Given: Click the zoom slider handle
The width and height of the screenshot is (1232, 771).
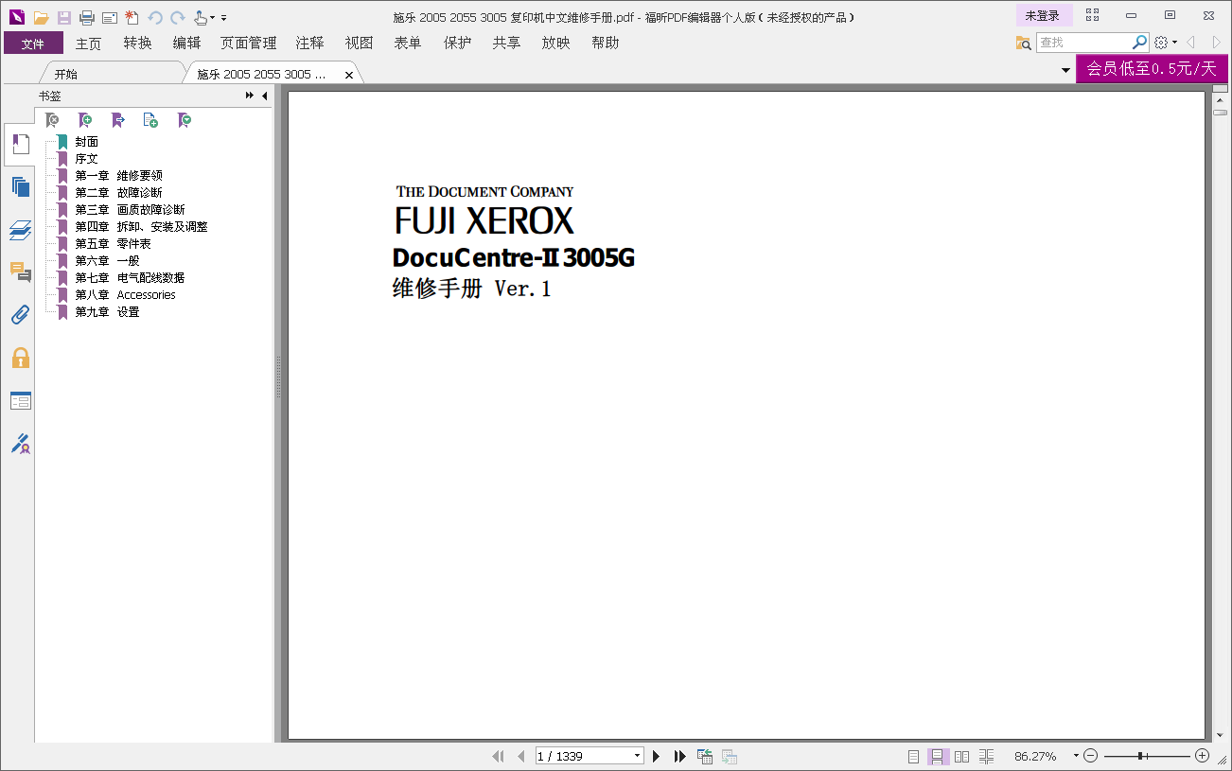Looking at the screenshot, I should tap(1141, 756).
